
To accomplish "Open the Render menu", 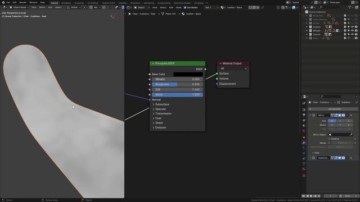I will click(x=22, y=2).
